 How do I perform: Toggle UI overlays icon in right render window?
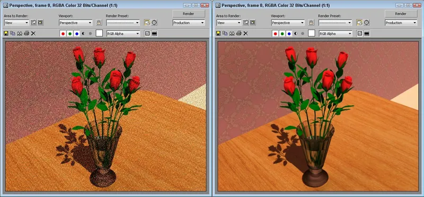tap(360, 33)
